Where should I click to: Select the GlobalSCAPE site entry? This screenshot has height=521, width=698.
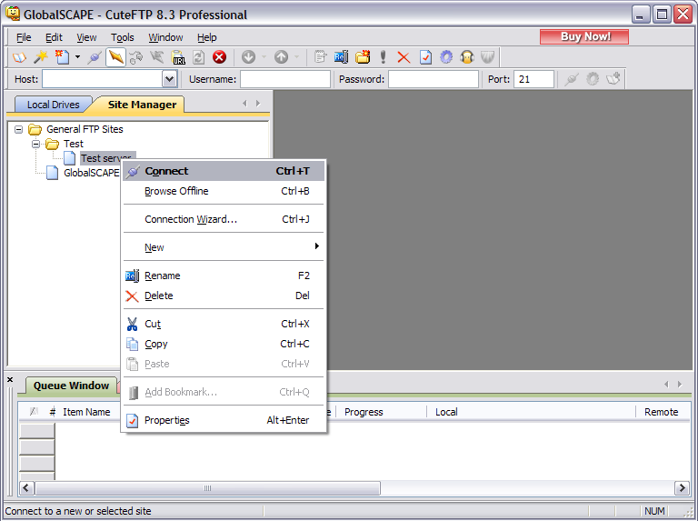(x=91, y=173)
